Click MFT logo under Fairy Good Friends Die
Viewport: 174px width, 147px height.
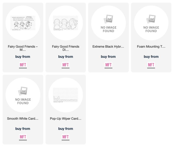click(66, 65)
